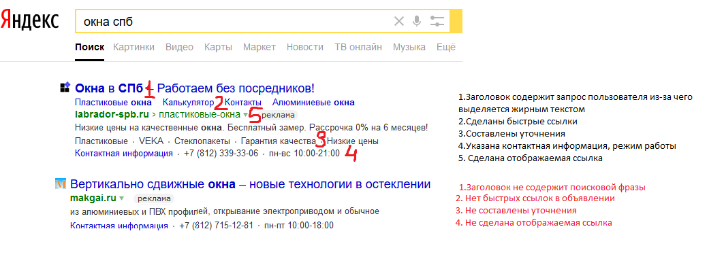Click the 'Стеклопакеты' clarification text

pos(201,141)
